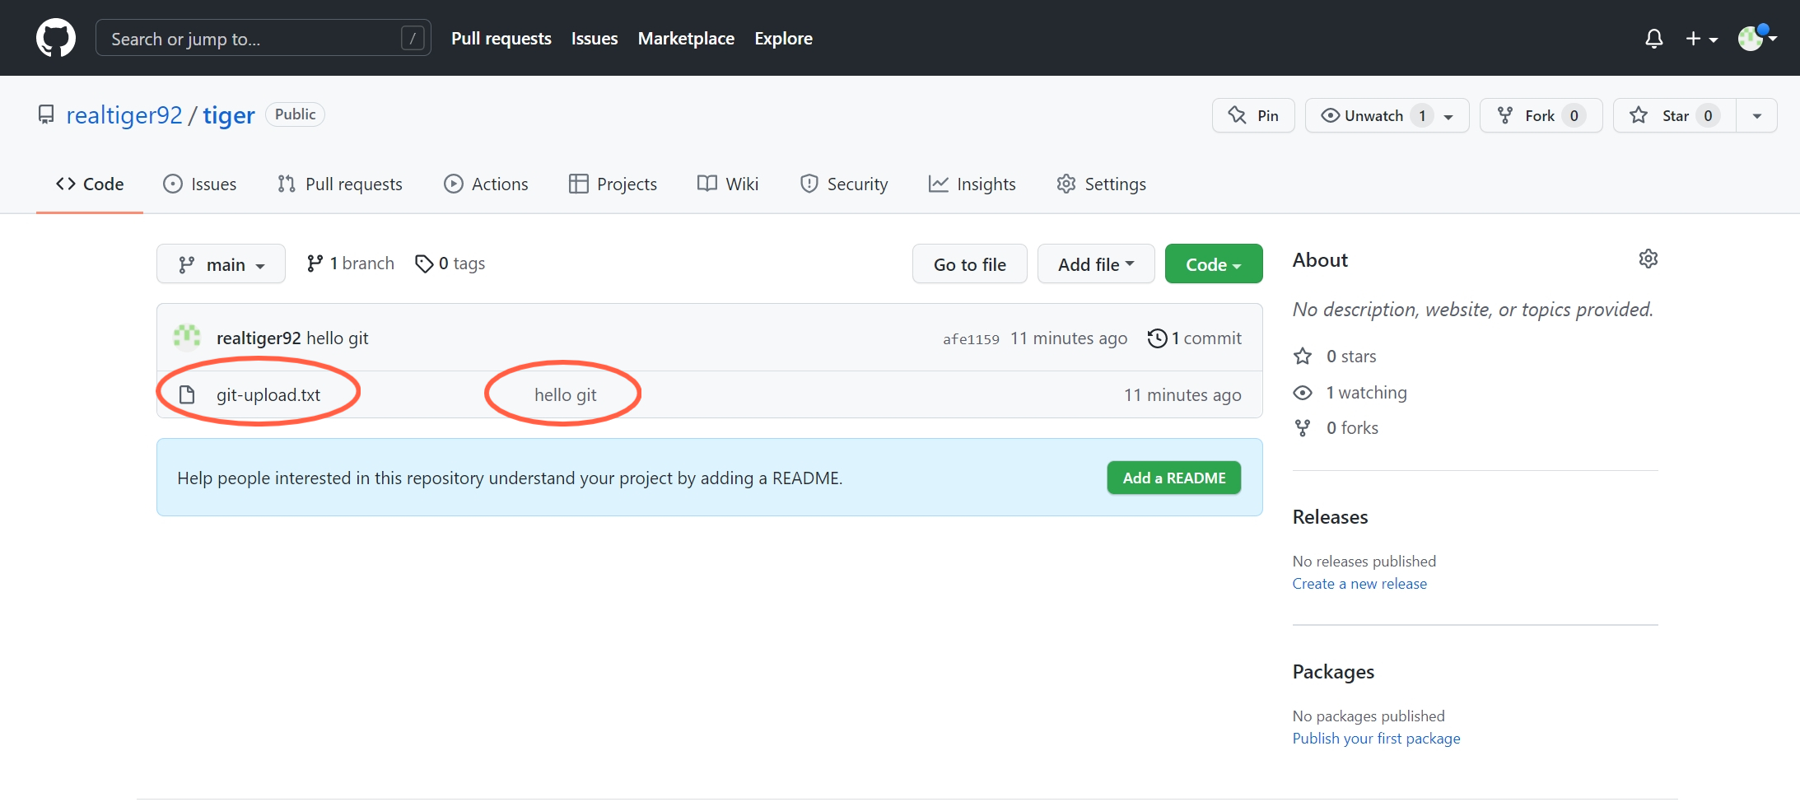Expand the Add file dropdown
This screenshot has width=1800, height=802.
1096,264
